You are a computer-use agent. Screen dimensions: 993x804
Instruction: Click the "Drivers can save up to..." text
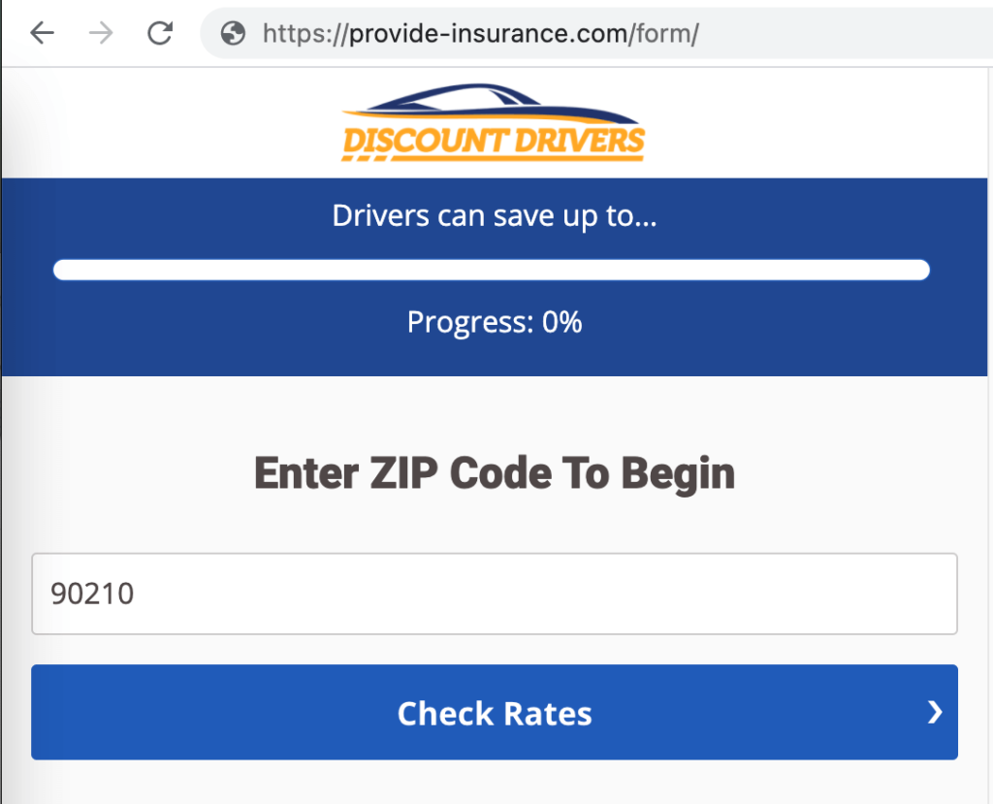click(x=495, y=215)
